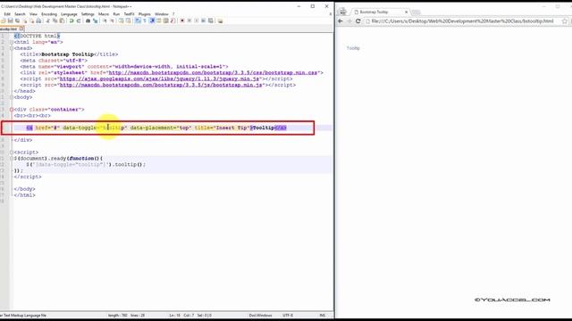
Task: Click the browser Back arrow
Action: pos(341,21)
